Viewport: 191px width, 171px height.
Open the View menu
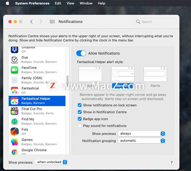click(70, 3)
